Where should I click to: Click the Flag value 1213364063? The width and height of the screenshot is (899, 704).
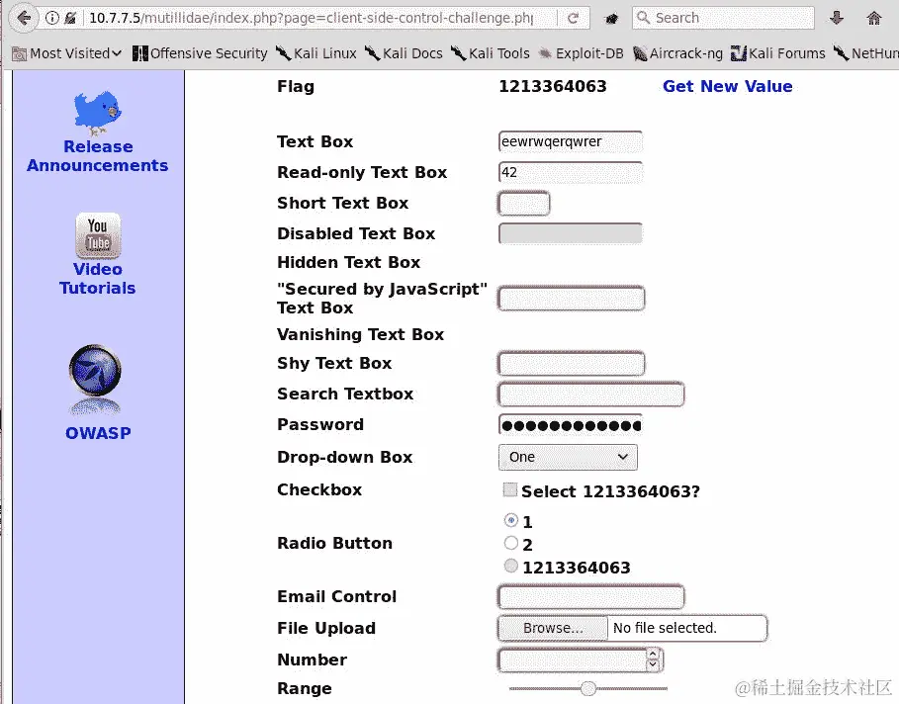(x=553, y=86)
